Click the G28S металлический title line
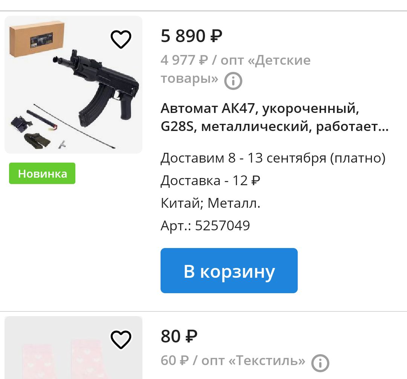The height and width of the screenshot is (379, 407). click(275, 127)
